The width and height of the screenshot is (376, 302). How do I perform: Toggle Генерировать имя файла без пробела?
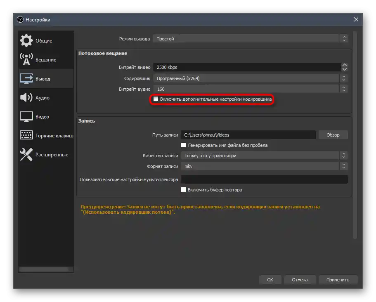tap(183, 145)
